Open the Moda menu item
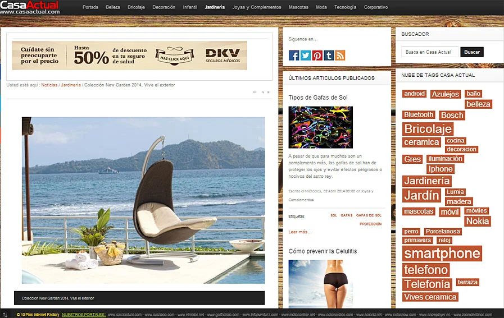504x318 pixels. pyautogui.click(x=321, y=7)
